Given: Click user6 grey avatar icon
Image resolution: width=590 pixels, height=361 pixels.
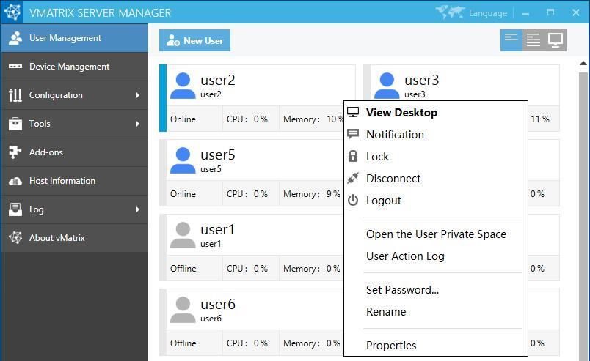Looking at the screenshot, I should (x=183, y=310).
